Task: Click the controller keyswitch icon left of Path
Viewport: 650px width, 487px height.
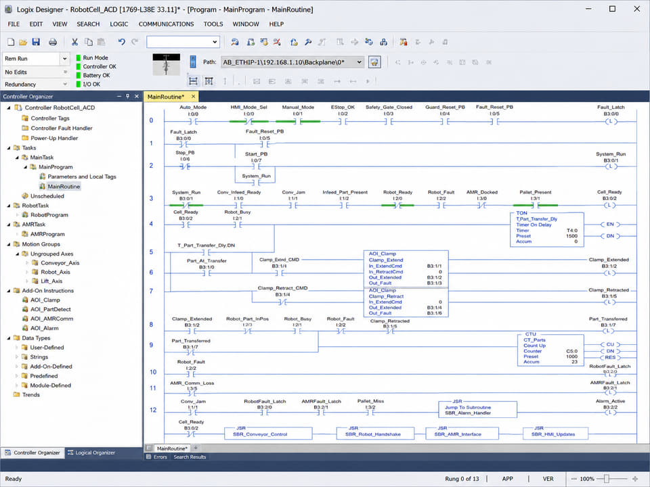Action: tap(193, 62)
